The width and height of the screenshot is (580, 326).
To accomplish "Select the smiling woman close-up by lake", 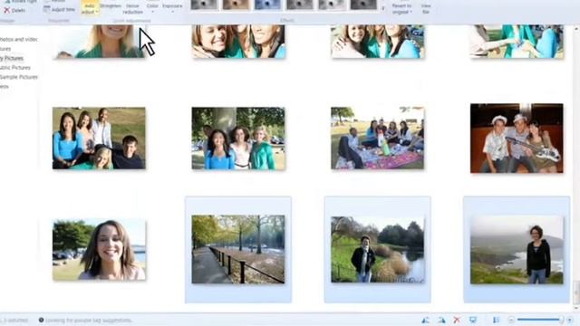I will click(99, 250).
